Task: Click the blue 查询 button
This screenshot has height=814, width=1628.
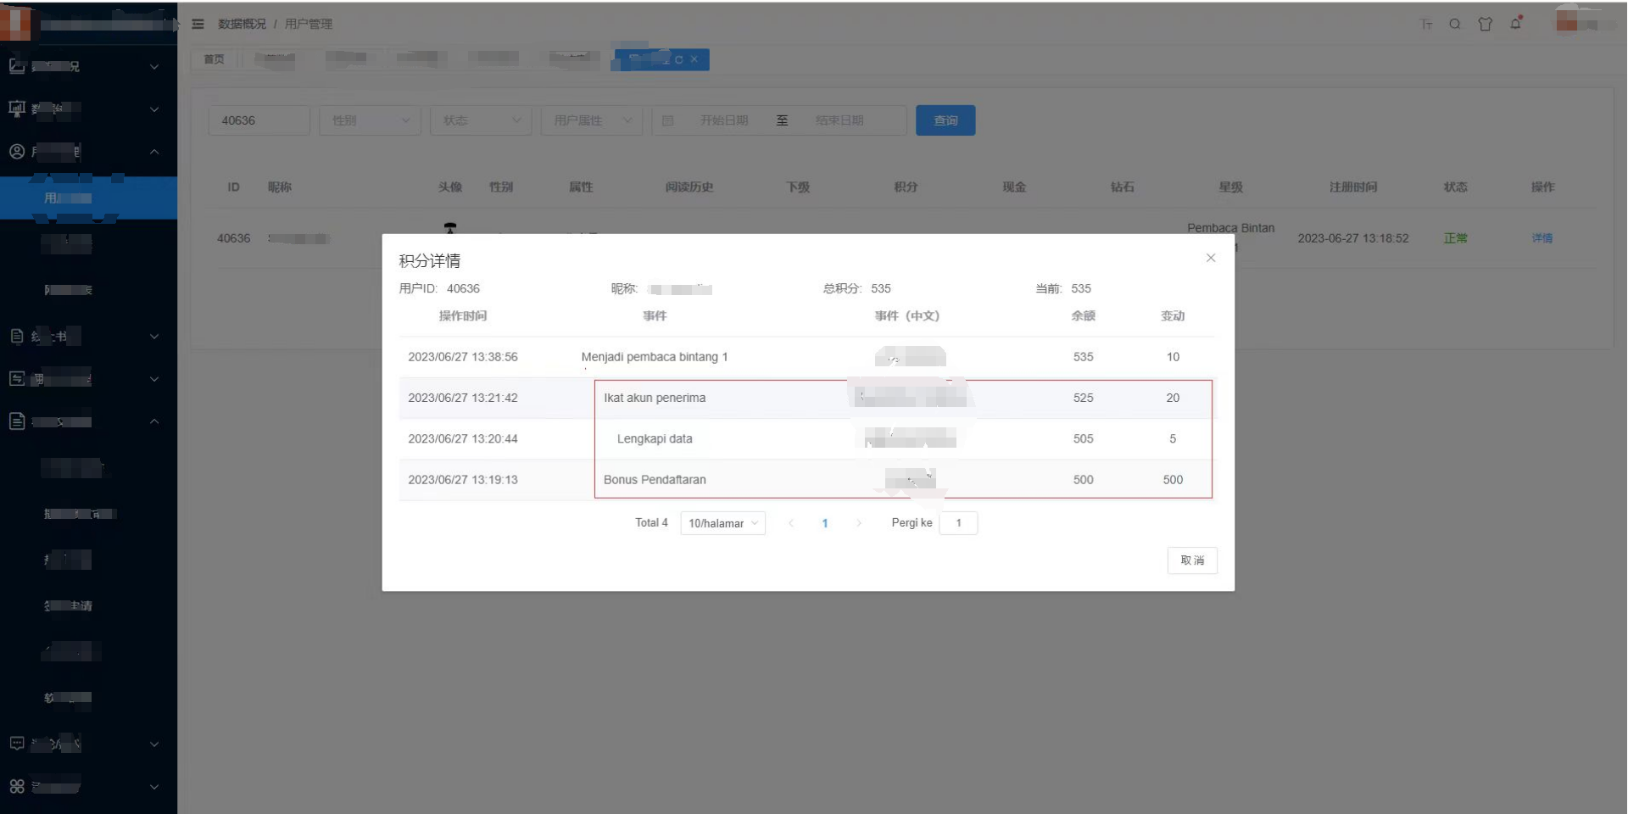Action: (945, 120)
